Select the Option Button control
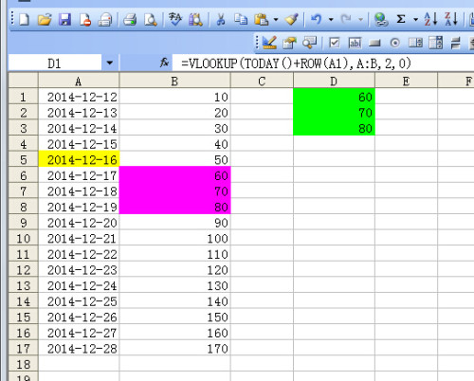The width and height of the screenshot is (474, 381). pos(395,43)
